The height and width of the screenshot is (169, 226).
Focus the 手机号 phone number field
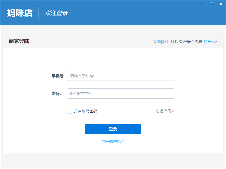click(x=120, y=76)
